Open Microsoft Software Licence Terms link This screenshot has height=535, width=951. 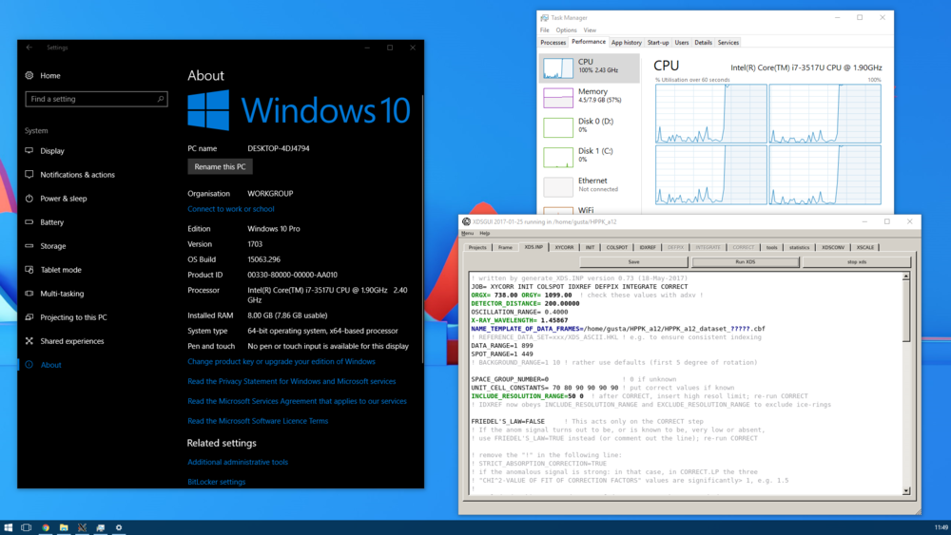(x=257, y=421)
